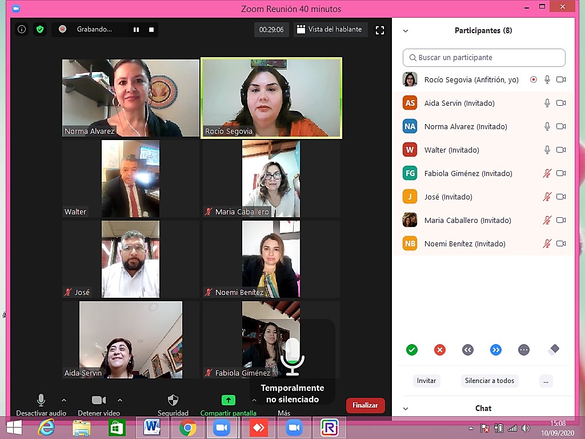
Task: Open the Seguridad shield menu
Action: [x=173, y=405]
